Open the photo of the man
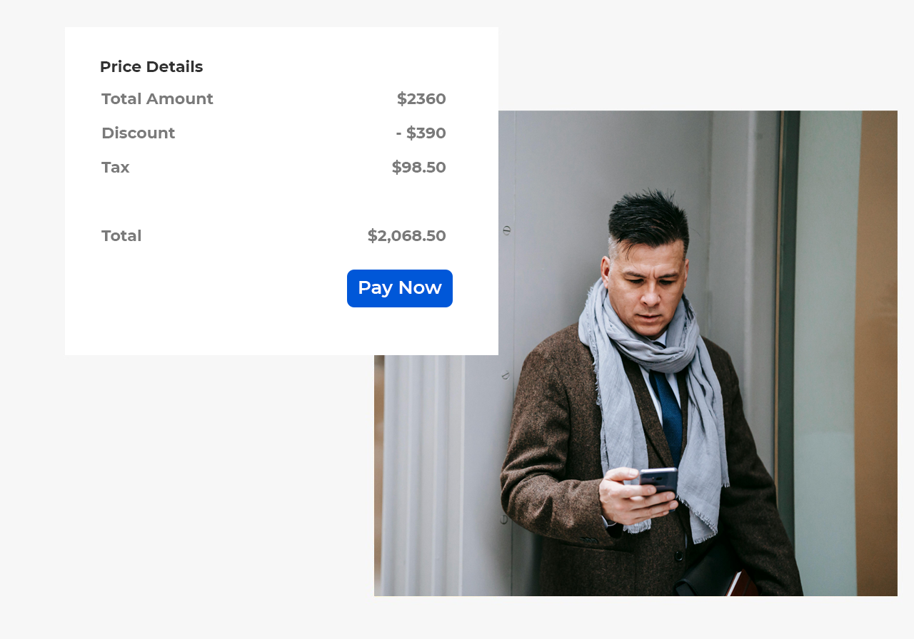 click(636, 353)
